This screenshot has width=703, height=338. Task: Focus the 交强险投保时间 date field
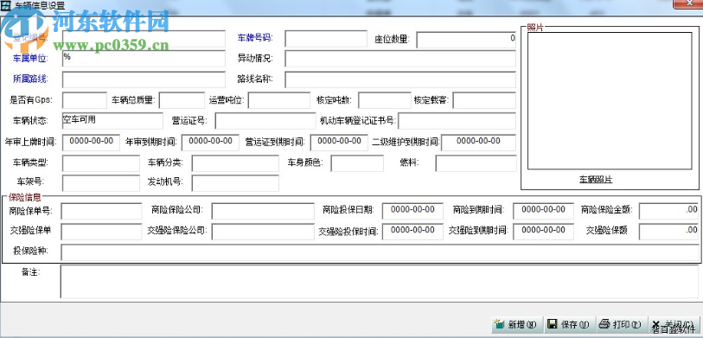pyautogui.click(x=412, y=232)
